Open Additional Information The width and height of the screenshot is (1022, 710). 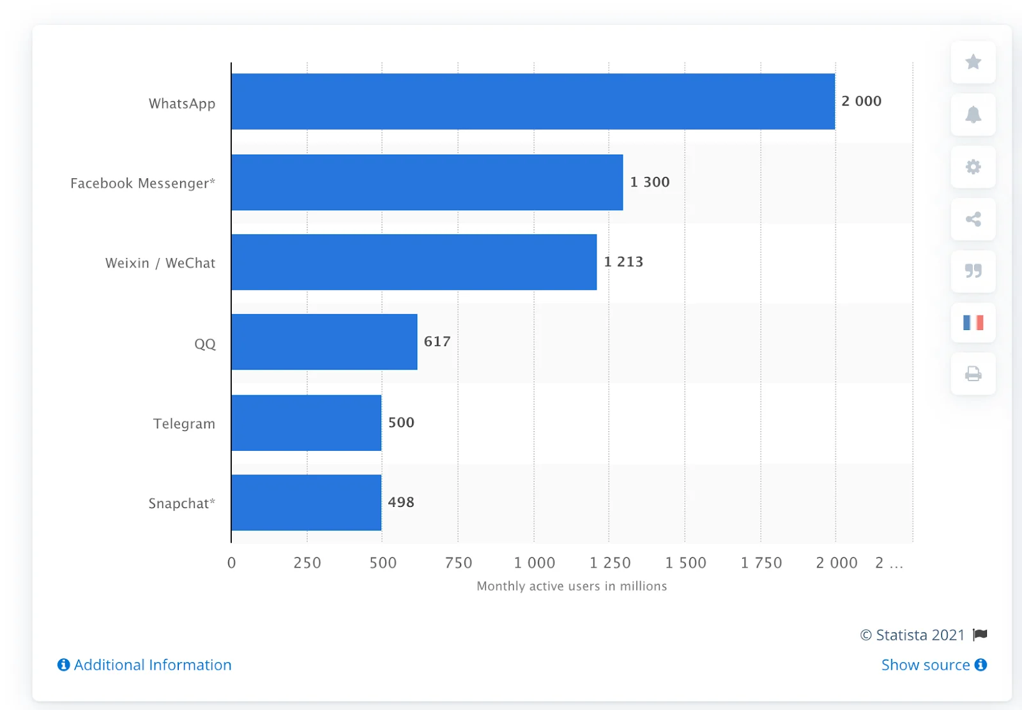click(x=152, y=665)
